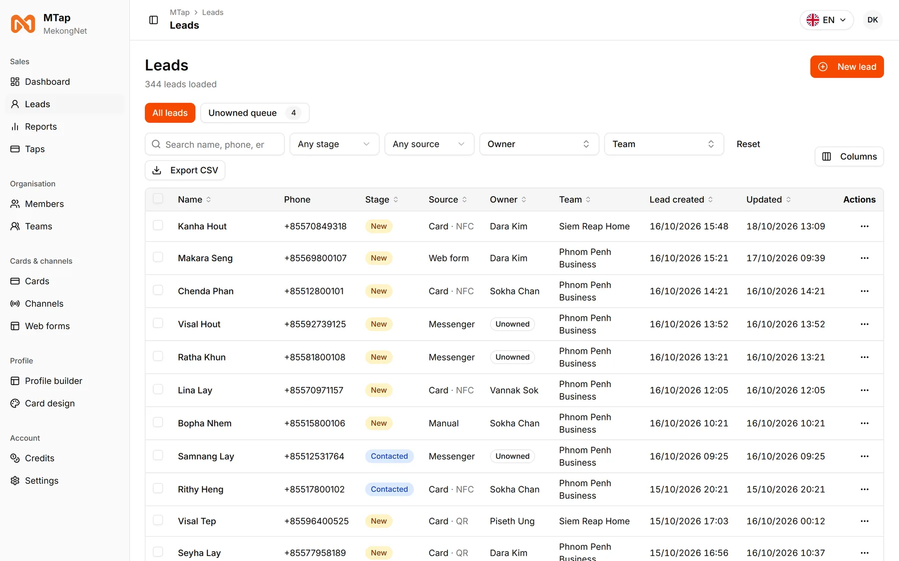This screenshot has width=899, height=561.
Task: Toggle the select-all header checkbox
Action: click(x=158, y=198)
